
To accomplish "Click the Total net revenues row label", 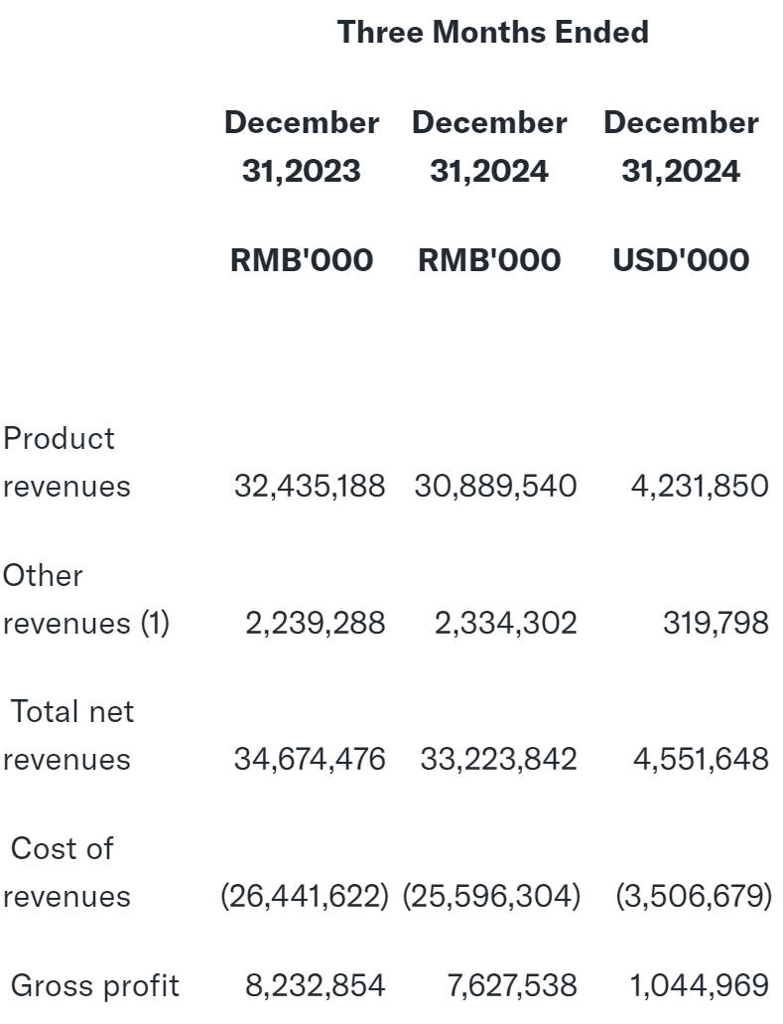I will point(69,735).
